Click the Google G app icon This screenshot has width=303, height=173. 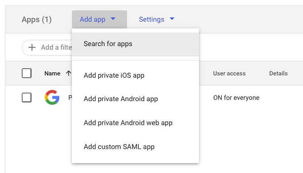tap(52, 97)
